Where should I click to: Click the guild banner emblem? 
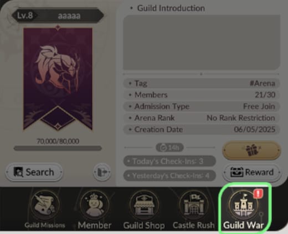[58, 79]
